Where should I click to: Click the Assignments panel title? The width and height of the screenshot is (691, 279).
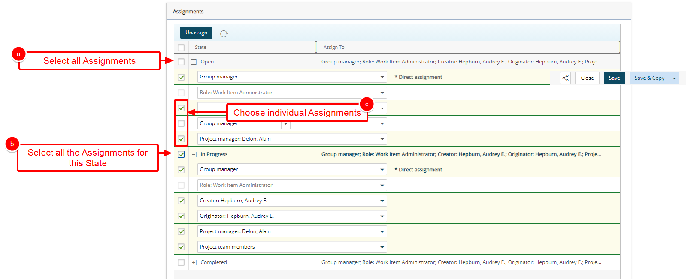pos(188,12)
